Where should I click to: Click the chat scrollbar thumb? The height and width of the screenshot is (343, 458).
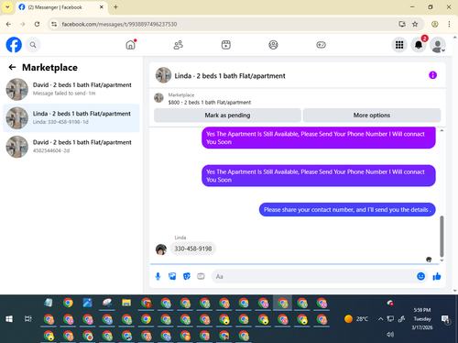point(442,237)
